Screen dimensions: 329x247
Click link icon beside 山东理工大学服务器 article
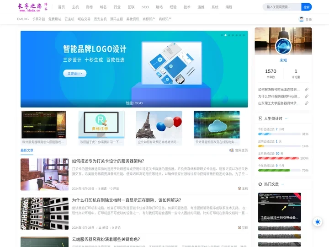[x=307, y=103]
